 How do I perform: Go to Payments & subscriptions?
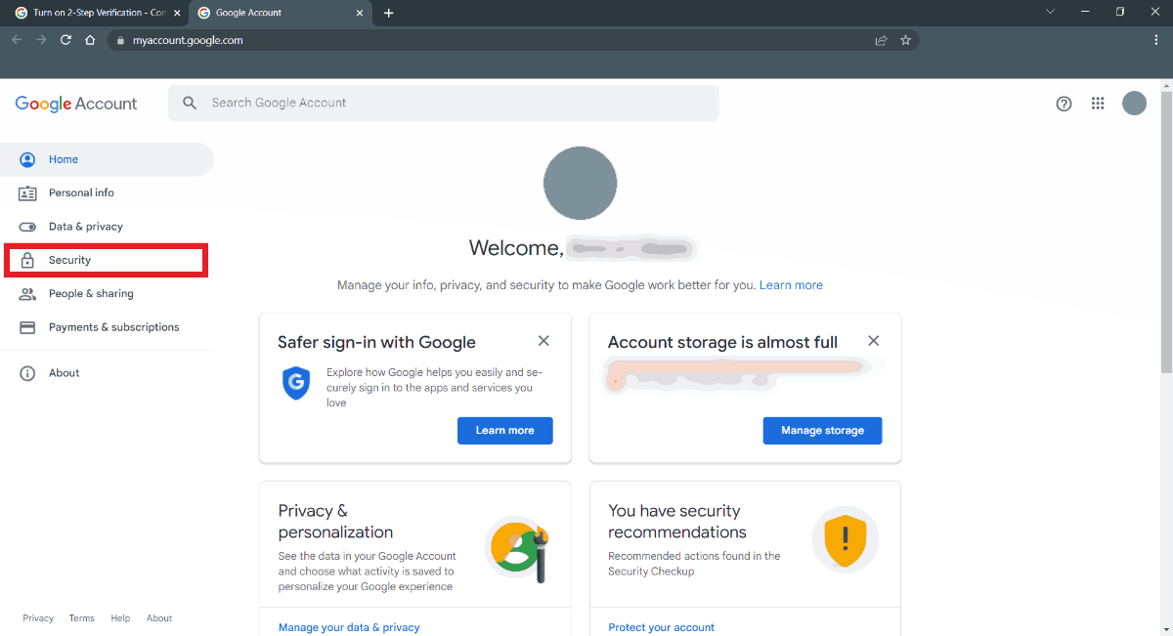point(113,327)
